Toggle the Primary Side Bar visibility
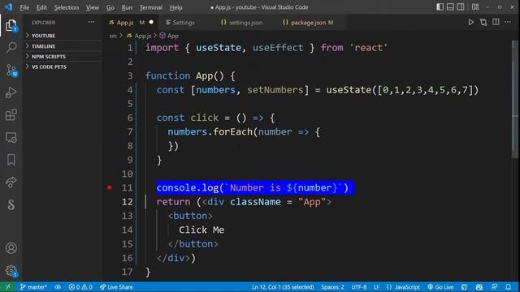This screenshot has height=292, width=520. tap(440, 7)
